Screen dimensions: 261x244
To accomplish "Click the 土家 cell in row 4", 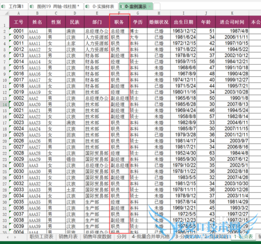I will coord(75,43).
